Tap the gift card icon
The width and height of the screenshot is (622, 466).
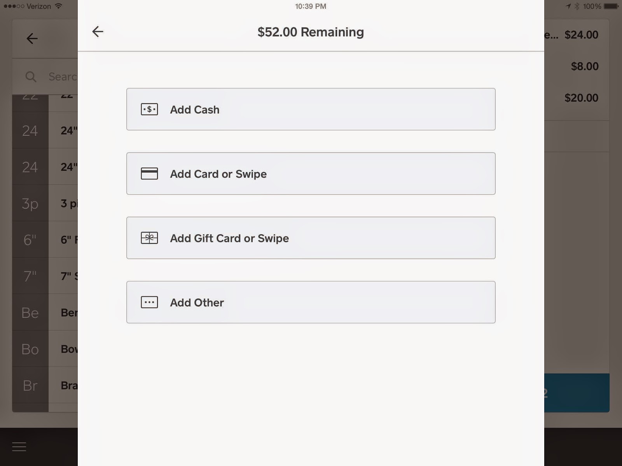149,238
